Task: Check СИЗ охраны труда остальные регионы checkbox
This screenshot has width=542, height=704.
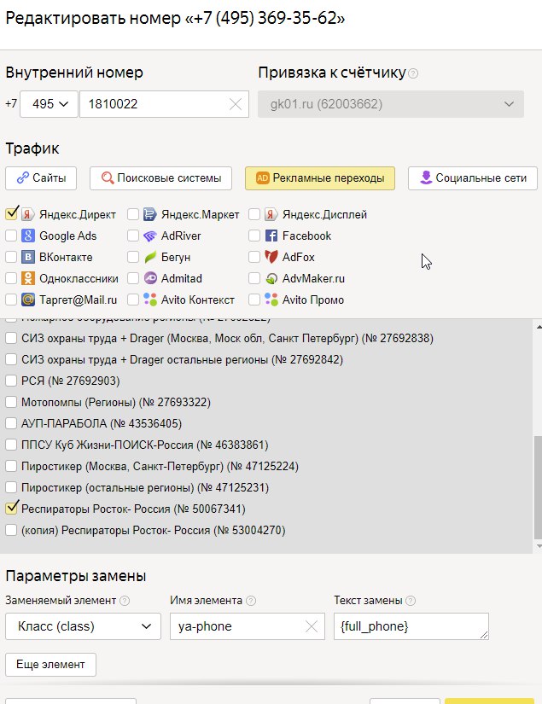Action: (x=11, y=359)
